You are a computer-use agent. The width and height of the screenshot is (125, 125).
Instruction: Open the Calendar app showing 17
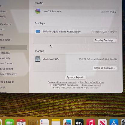(21, 122)
